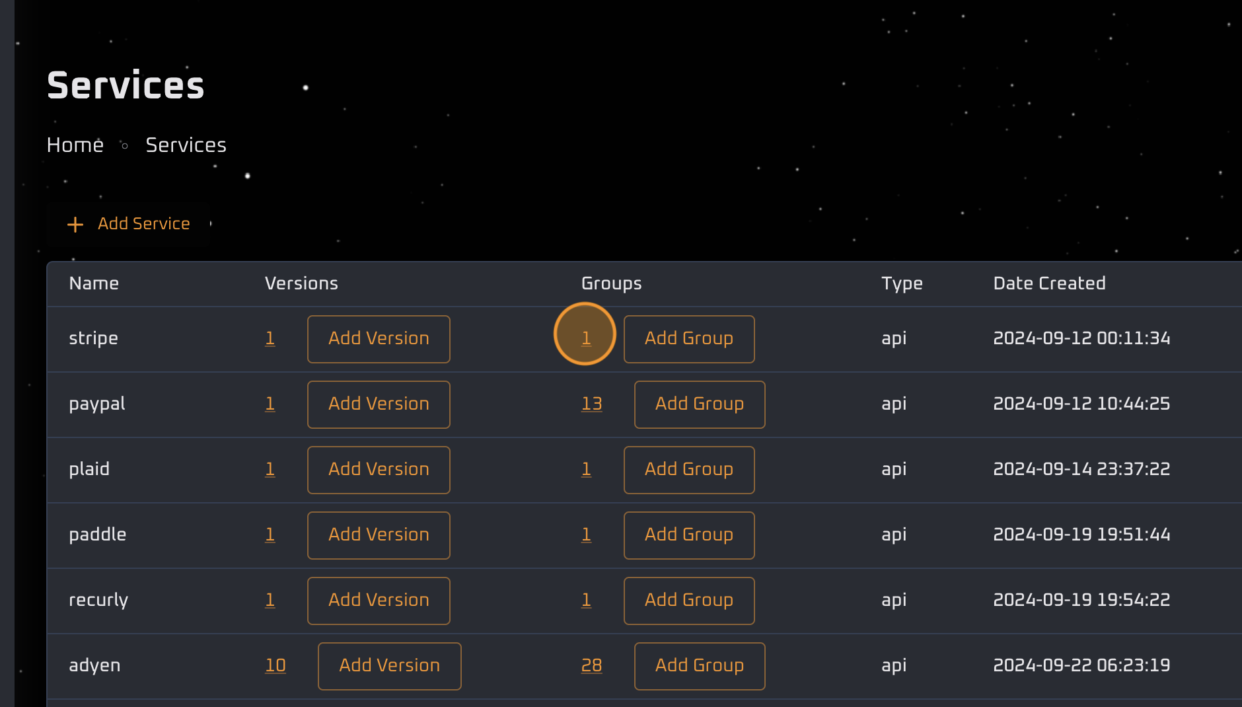Click the Versions column header

(x=301, y=283)
